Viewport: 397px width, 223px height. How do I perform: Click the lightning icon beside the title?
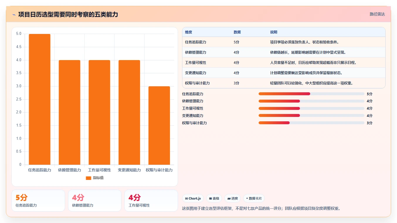[14, 14]
